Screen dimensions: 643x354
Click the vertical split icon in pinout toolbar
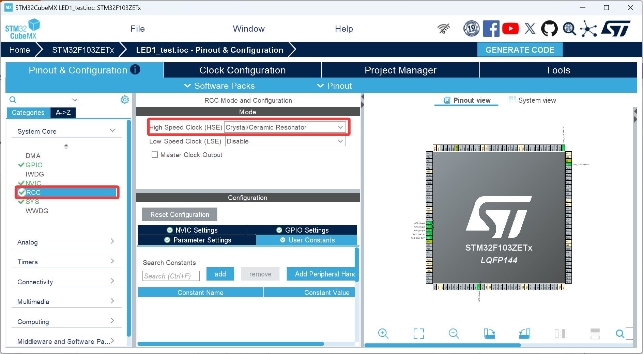click(595, 334)
